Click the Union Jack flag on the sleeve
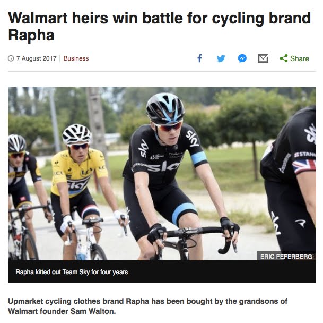This screenshot has height=323, width=323. coord(304,166)
